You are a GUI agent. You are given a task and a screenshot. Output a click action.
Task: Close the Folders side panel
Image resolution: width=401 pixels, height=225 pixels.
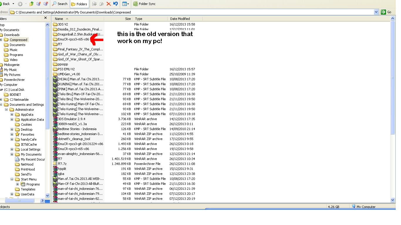click(x=46, y=18)
